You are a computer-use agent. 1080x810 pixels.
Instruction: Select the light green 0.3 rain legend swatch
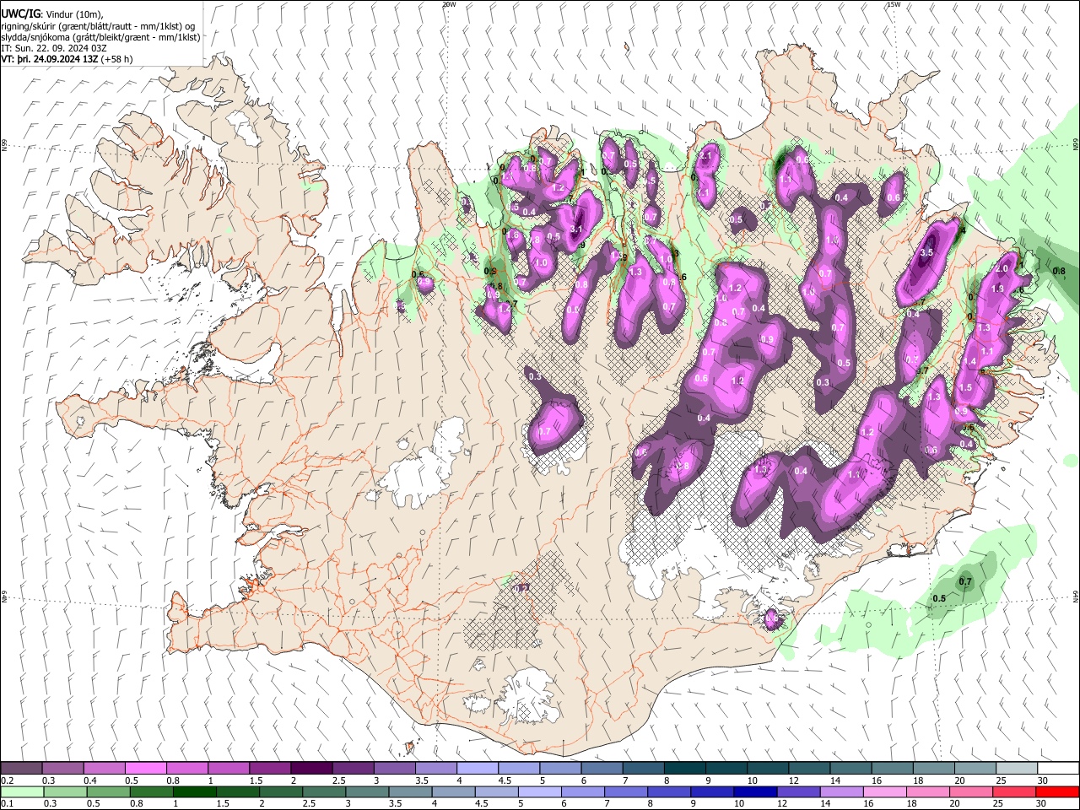66,791
